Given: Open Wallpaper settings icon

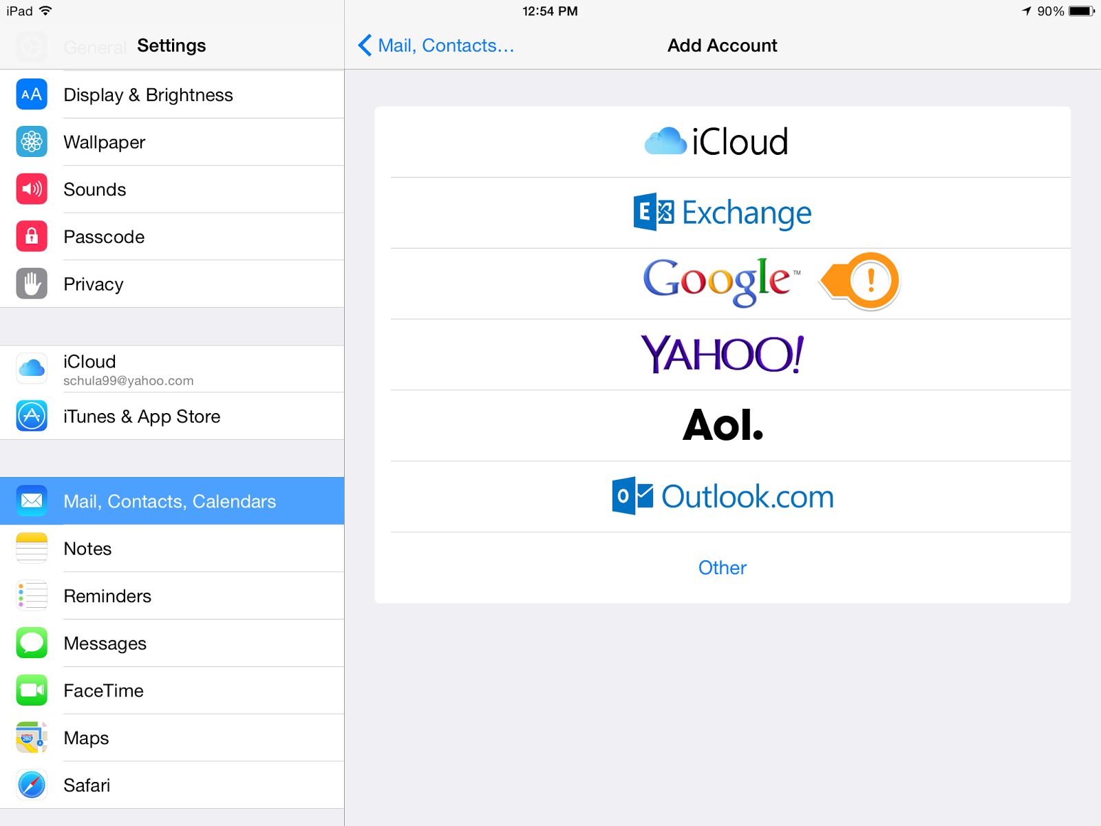Looking at the screenshot, I should (32, 142).
